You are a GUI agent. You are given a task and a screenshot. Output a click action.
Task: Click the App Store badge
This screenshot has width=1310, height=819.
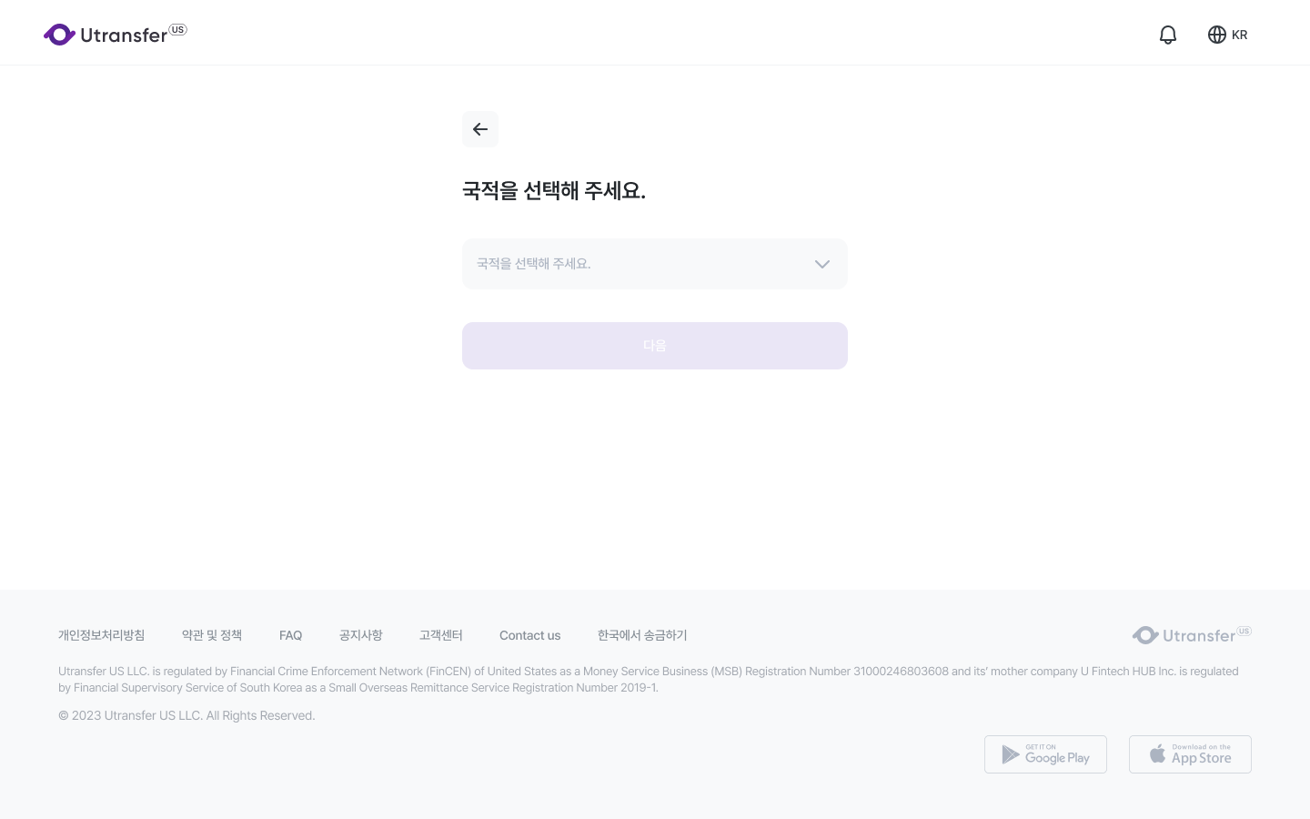(x=1190, y=754)
